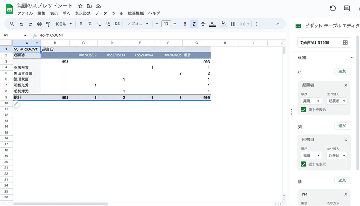Open column A header dropdown
The width and height of the screenshot is (360, 206).
pos(37,43)
